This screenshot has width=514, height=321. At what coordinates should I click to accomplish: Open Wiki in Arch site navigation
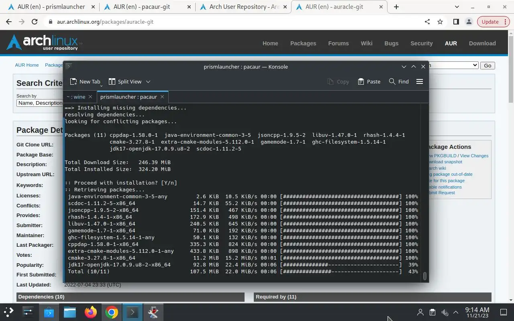pos(367,43)
